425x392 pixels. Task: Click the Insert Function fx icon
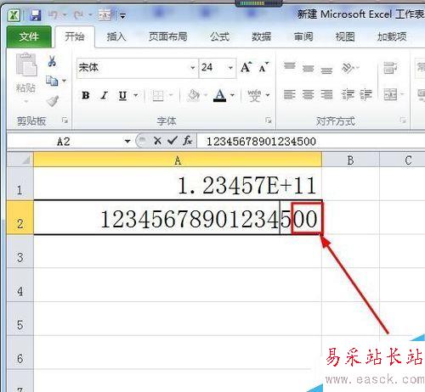tap(187, 140)
